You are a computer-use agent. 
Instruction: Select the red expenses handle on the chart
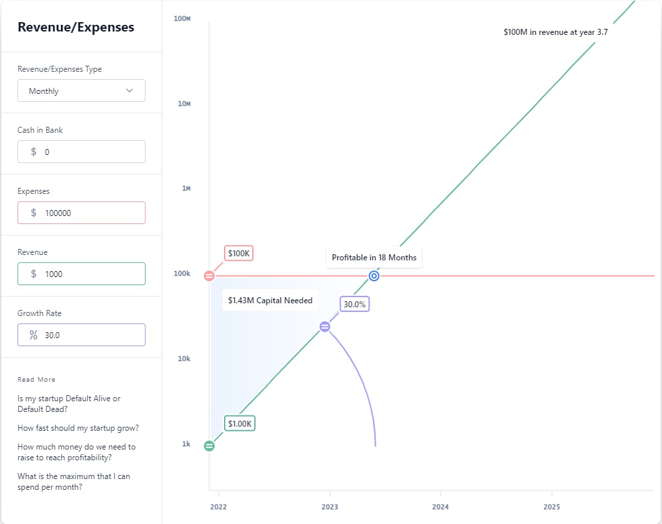[x=209, y=276]
